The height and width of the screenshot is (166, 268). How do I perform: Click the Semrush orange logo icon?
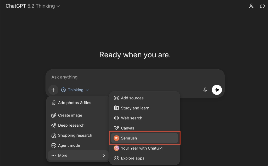click(116, 138)
